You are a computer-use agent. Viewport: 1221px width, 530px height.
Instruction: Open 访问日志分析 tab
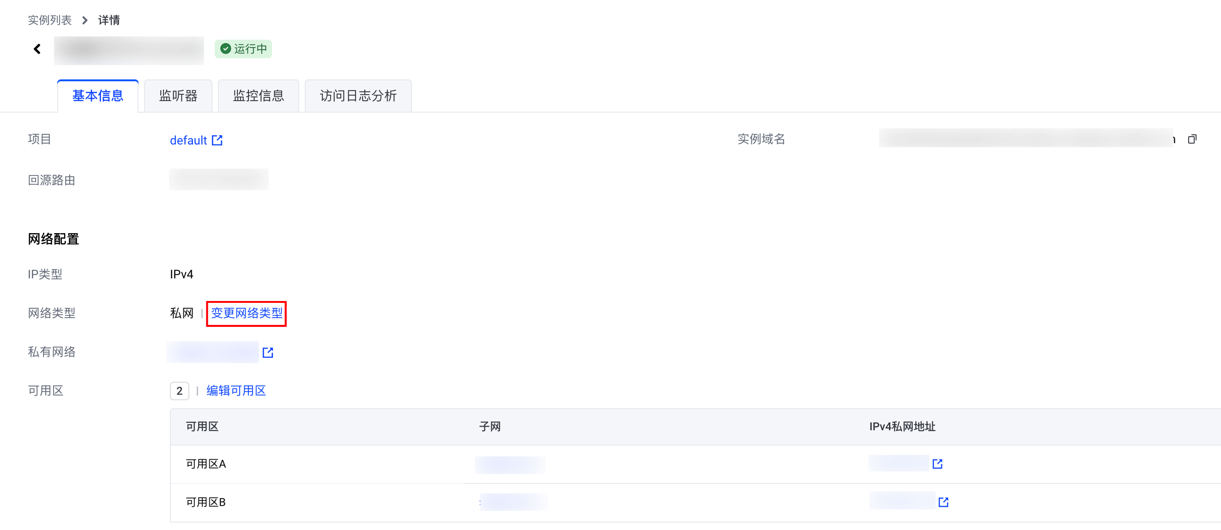pos(358,96)
